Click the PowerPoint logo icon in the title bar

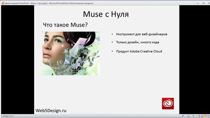point(3,3)
